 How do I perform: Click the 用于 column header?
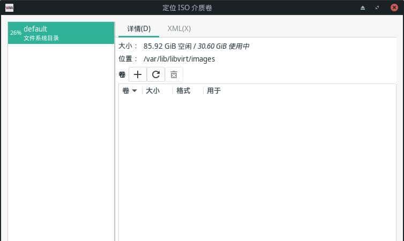click(x=214, y=91)
